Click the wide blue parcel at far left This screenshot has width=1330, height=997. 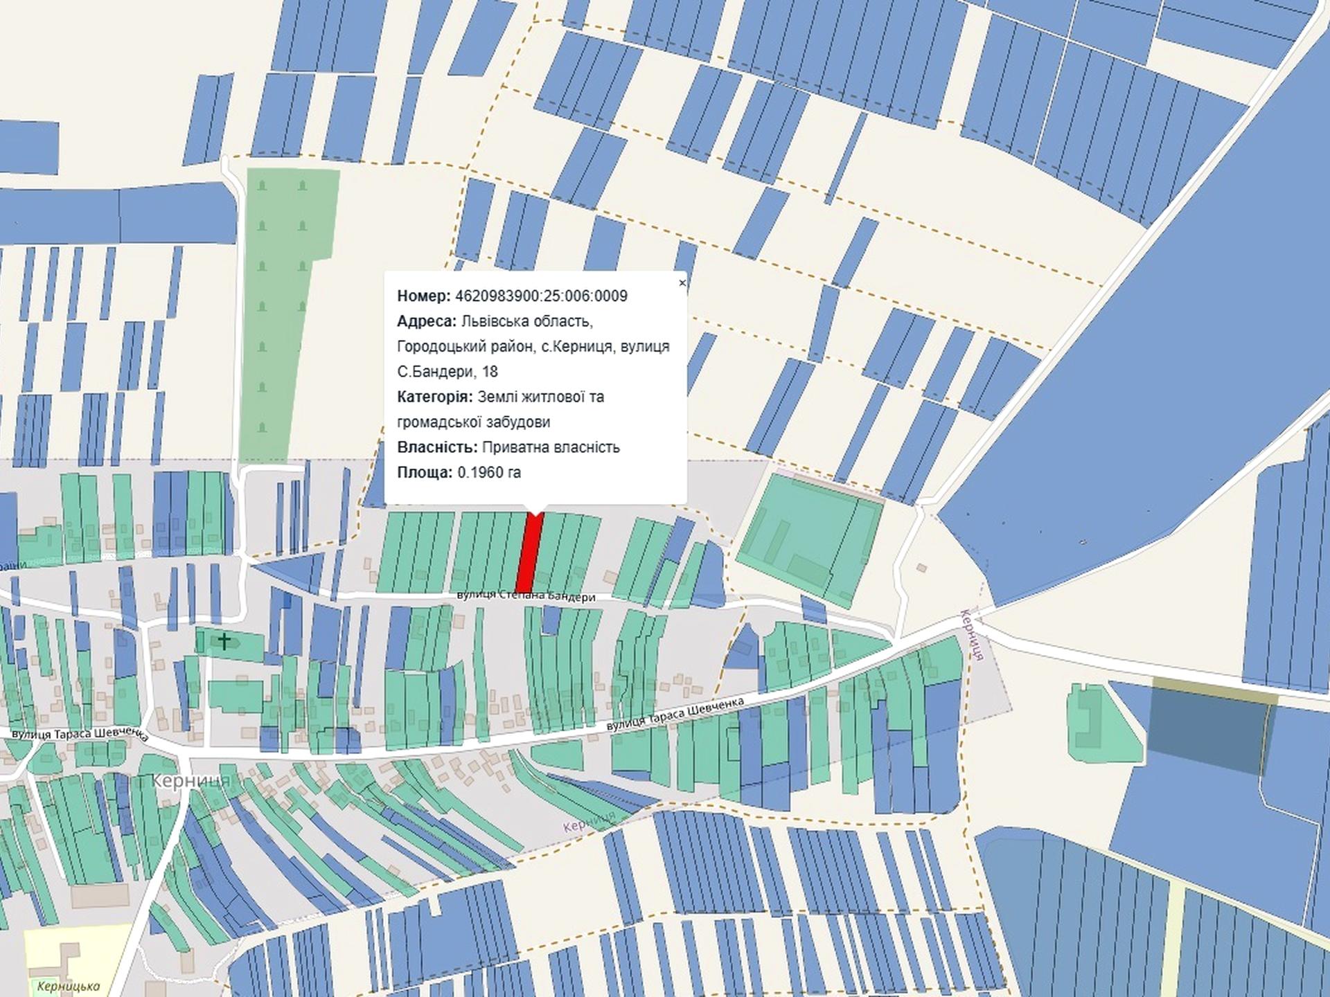pos(59,215)
